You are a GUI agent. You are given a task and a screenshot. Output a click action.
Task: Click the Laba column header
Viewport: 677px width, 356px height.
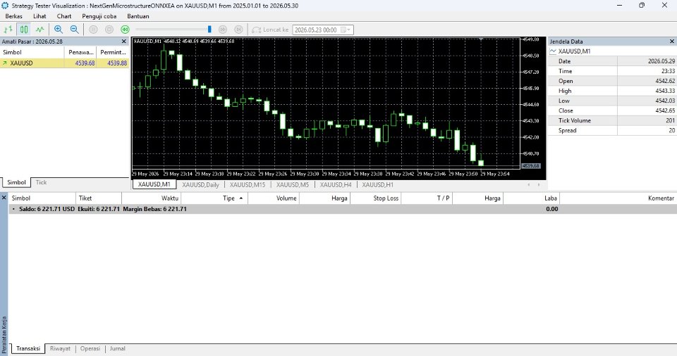coord(532,198)
